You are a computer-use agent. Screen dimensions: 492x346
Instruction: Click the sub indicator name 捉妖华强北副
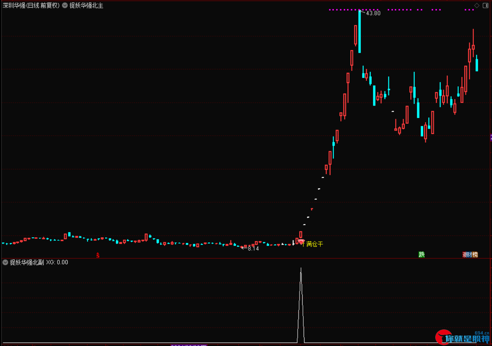[x=27, y=262]
